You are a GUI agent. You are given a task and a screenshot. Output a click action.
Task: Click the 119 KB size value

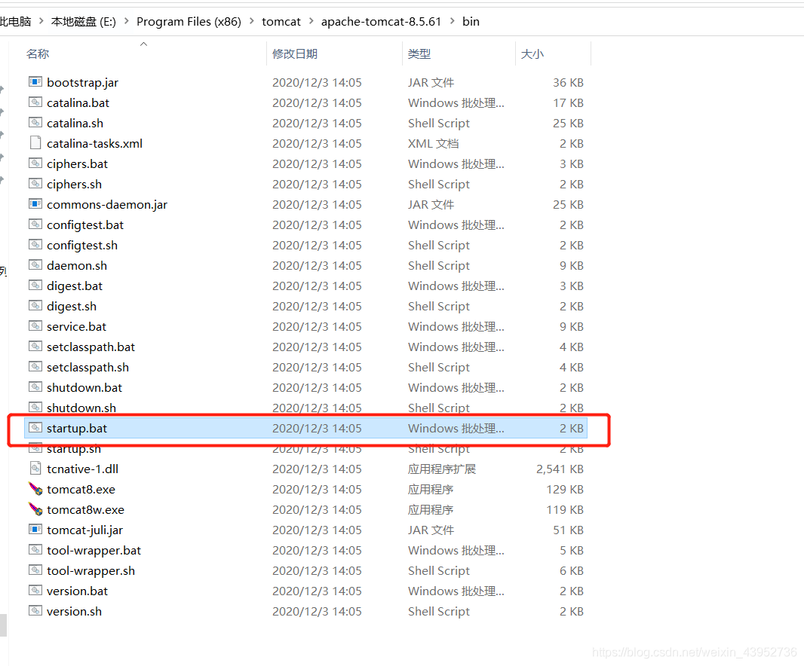tap(565, 510)
